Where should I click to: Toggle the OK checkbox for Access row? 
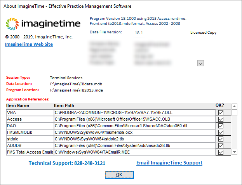pos(221,119)
